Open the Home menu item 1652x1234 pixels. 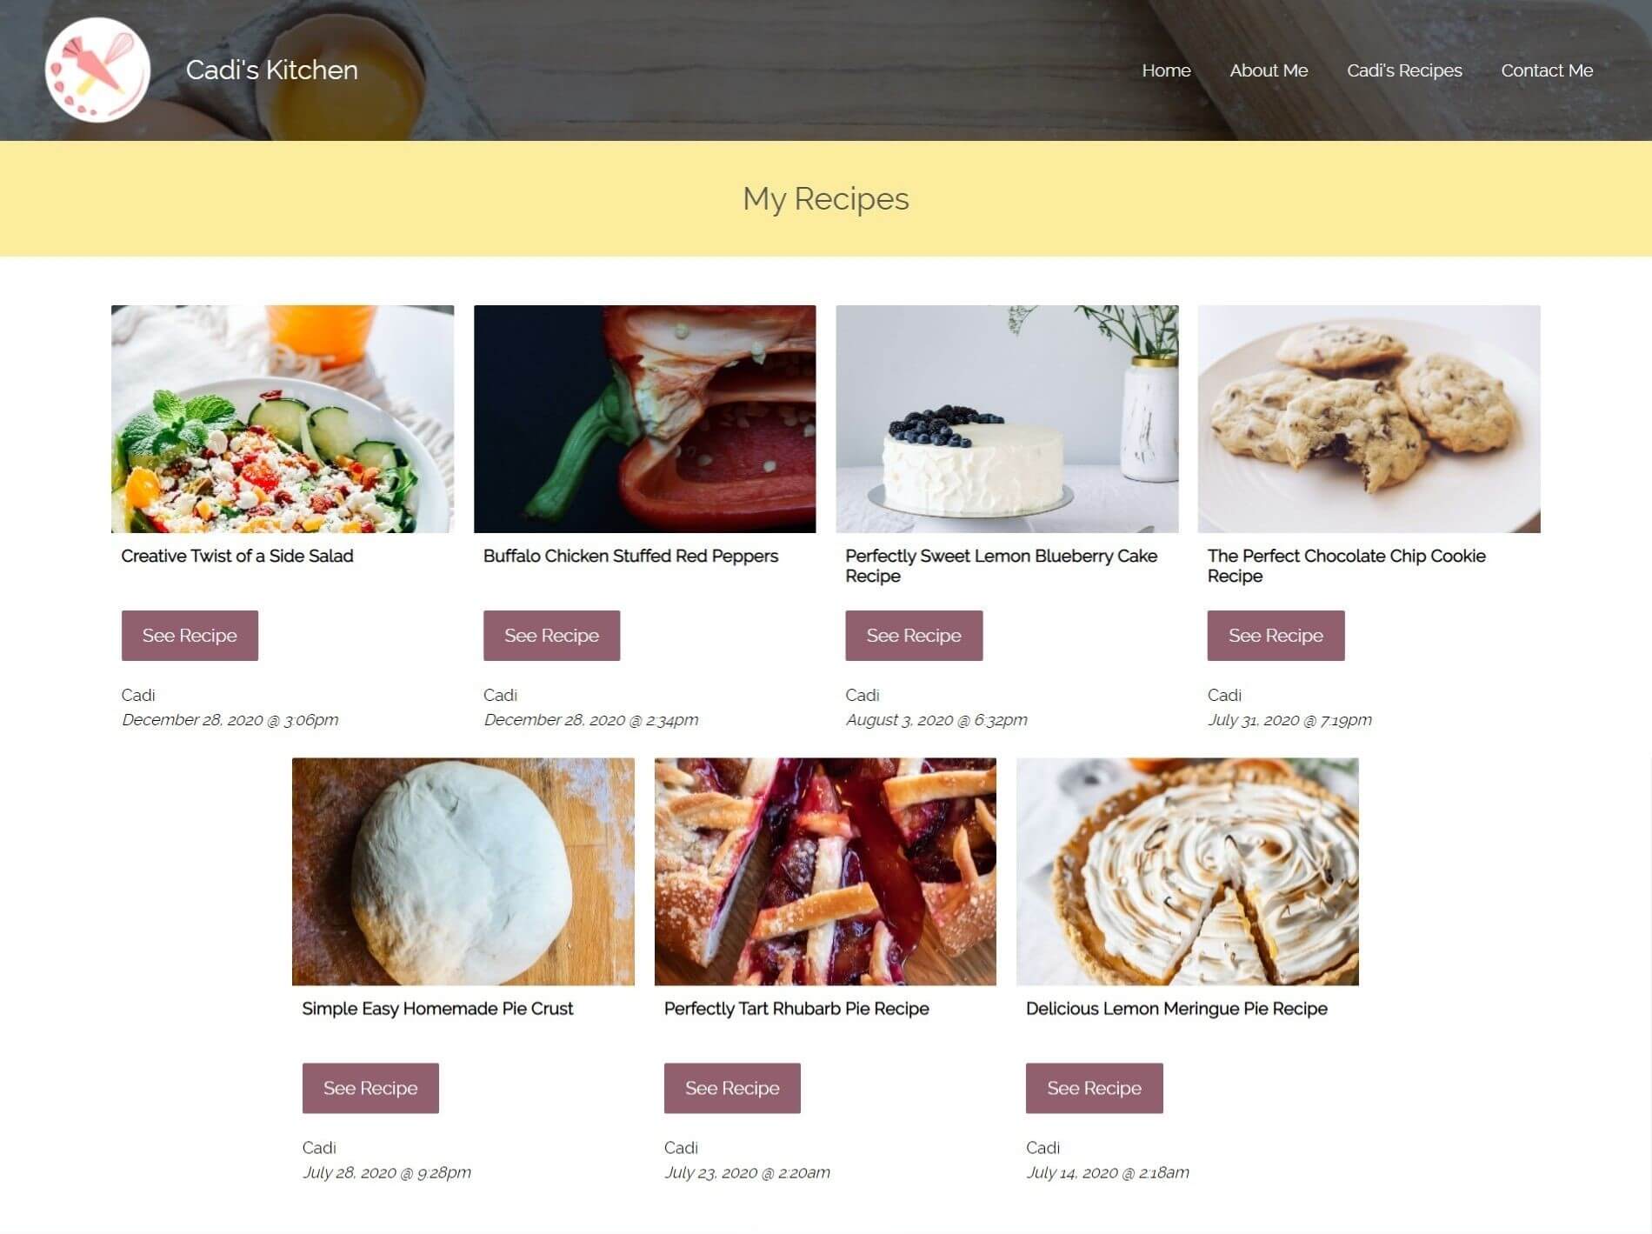coord(1166,70)
